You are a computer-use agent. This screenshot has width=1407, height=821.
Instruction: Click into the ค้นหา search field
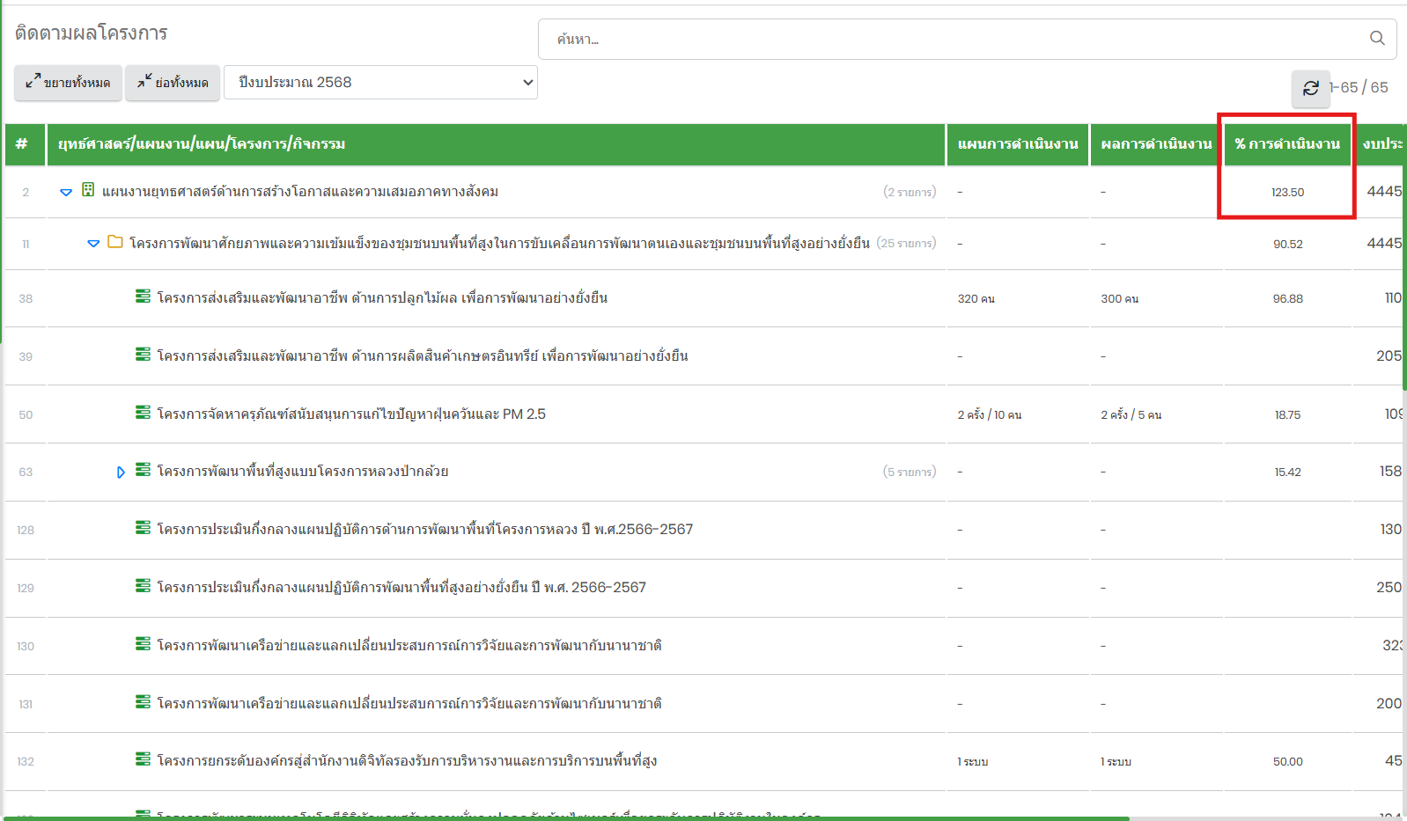[951, 40]
